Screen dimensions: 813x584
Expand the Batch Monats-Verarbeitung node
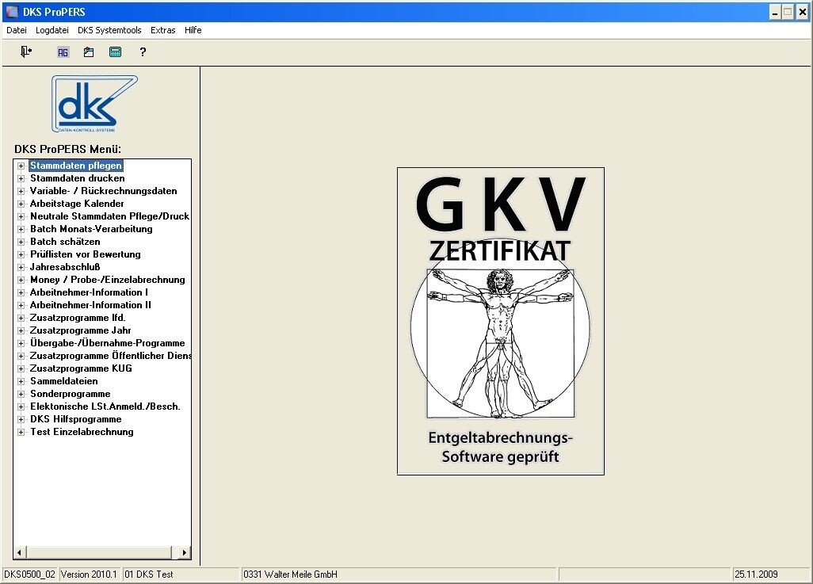point(21,229)
